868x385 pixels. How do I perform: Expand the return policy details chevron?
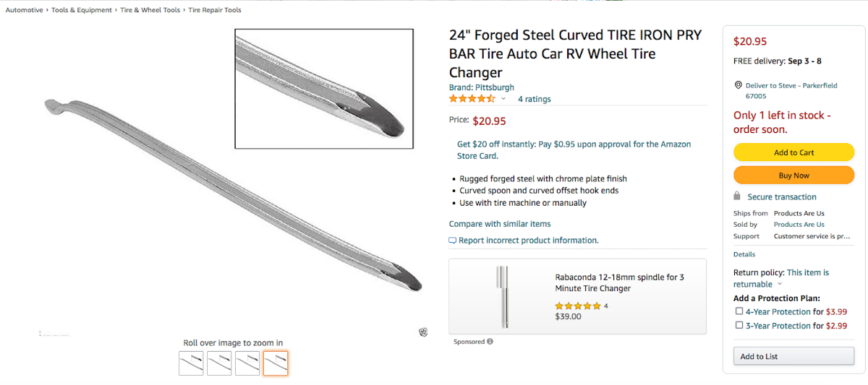(x=780, y=285)
